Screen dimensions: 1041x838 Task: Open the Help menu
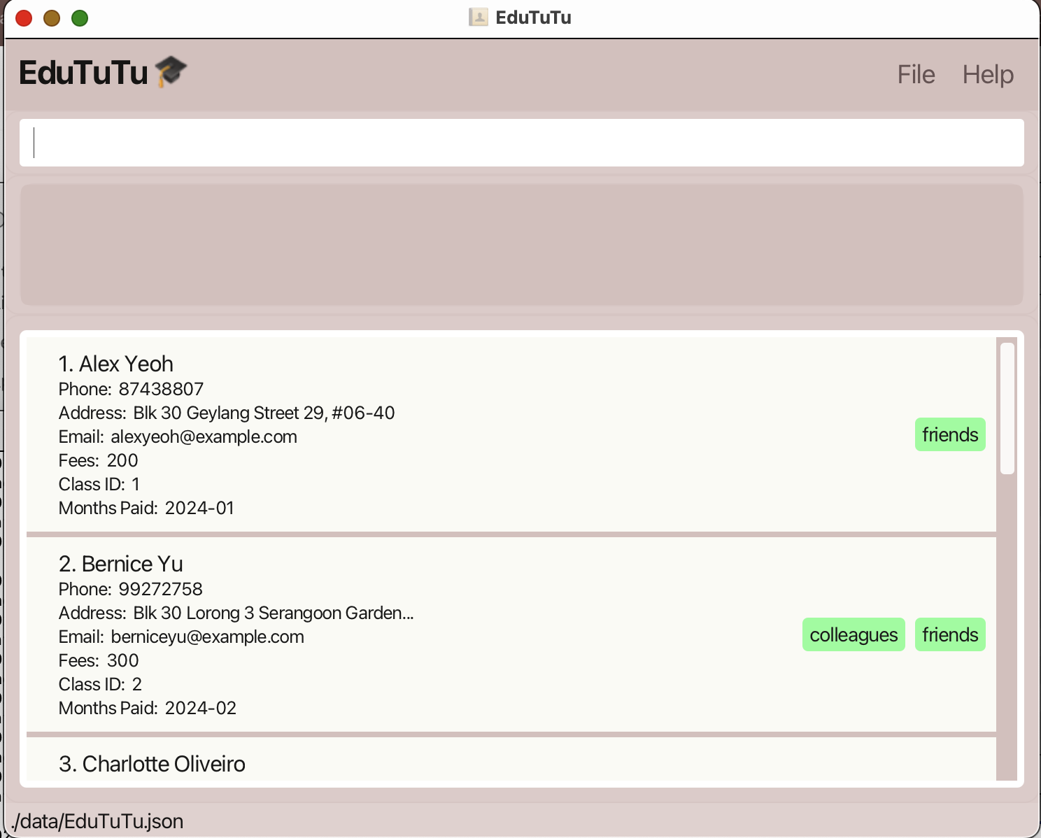988,74
